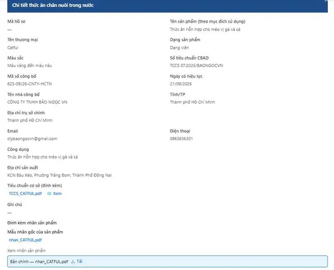Click the eye icon next to Xem
The width and height of the screenshot is (334, 270).
(49, 193)
